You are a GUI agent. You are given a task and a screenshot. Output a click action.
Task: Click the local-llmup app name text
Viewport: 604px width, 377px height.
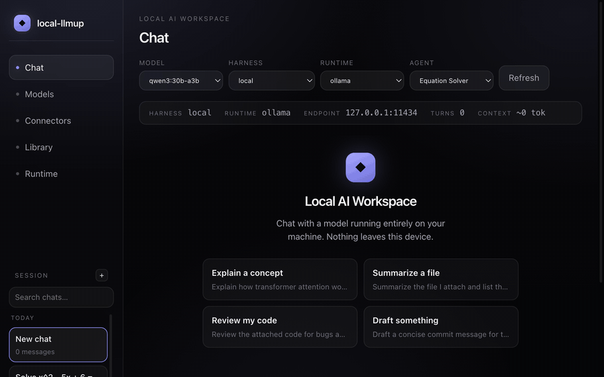point(60,23)
